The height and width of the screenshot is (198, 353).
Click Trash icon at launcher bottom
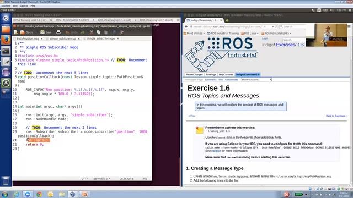pyautogui.click(x=6, y=181)
